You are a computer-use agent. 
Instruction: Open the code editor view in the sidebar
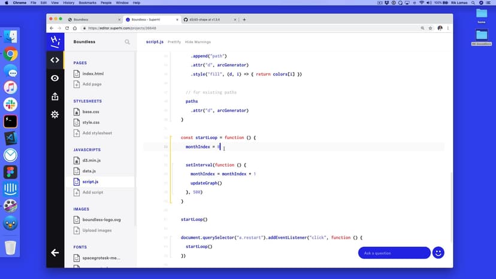(55, 60)
